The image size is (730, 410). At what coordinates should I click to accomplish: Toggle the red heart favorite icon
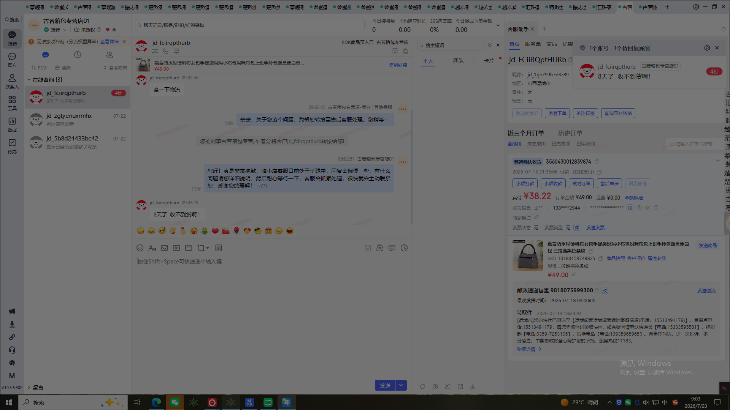108,30
